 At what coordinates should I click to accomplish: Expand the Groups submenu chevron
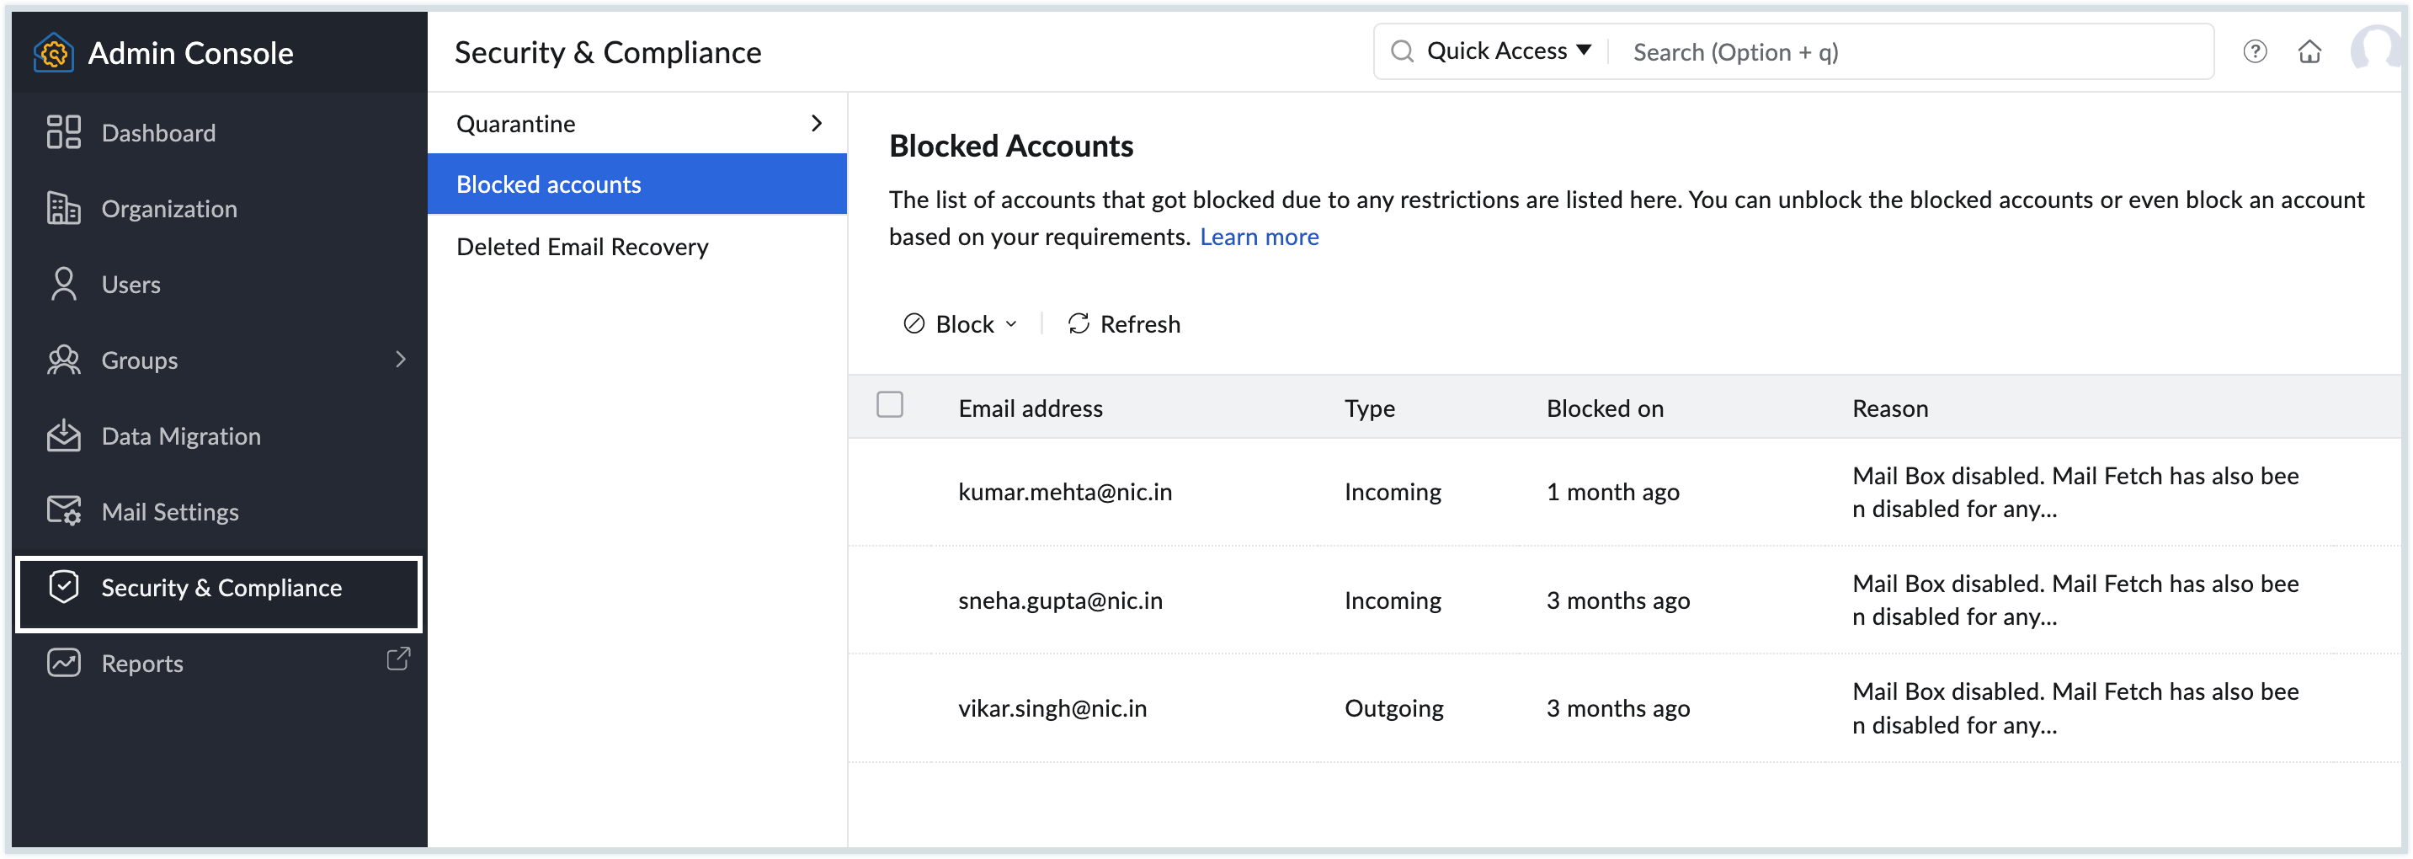pos(401,360)
